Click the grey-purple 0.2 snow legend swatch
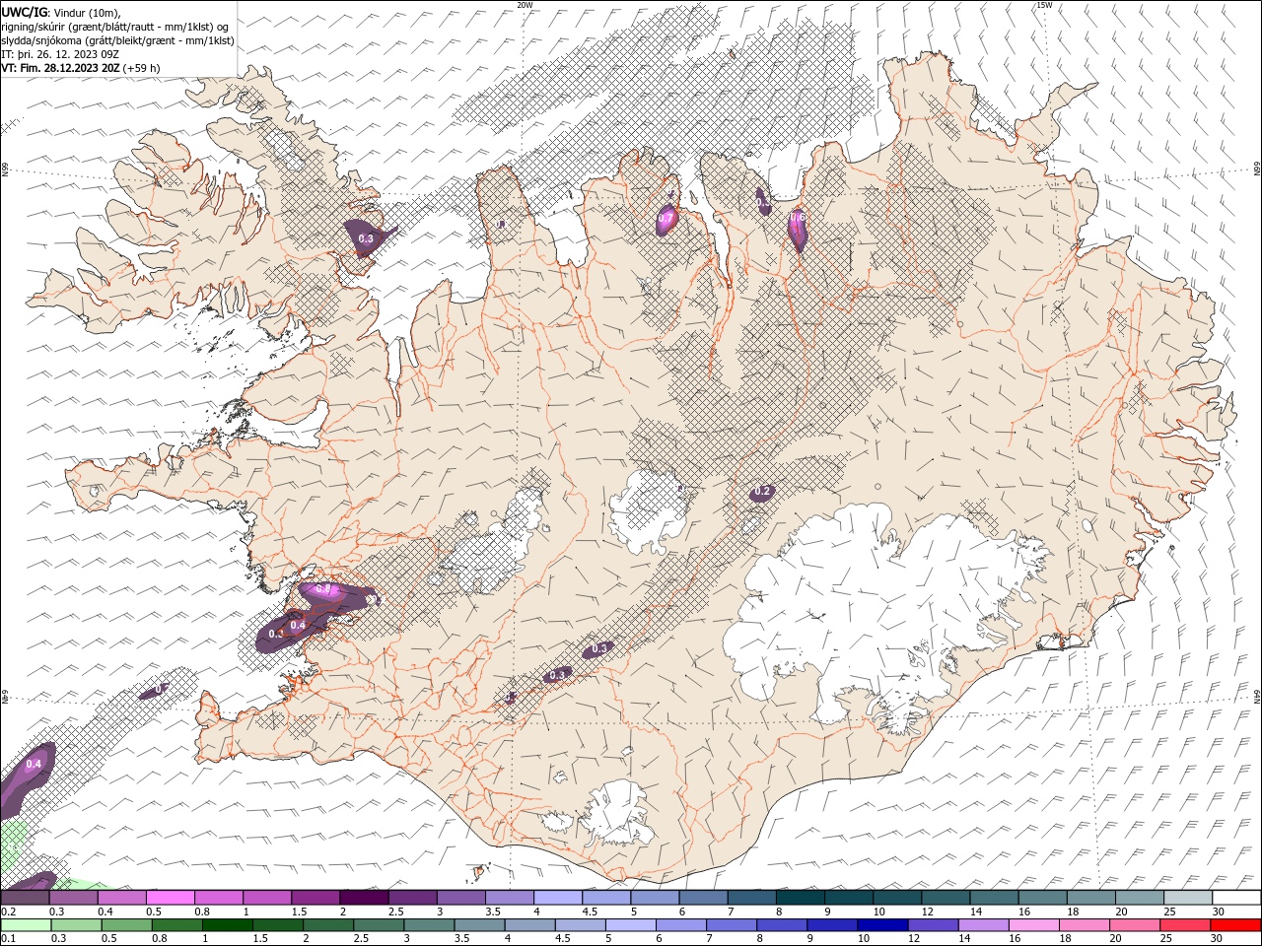The width and height of the screenshot is (1262, 946). point(25,898)
